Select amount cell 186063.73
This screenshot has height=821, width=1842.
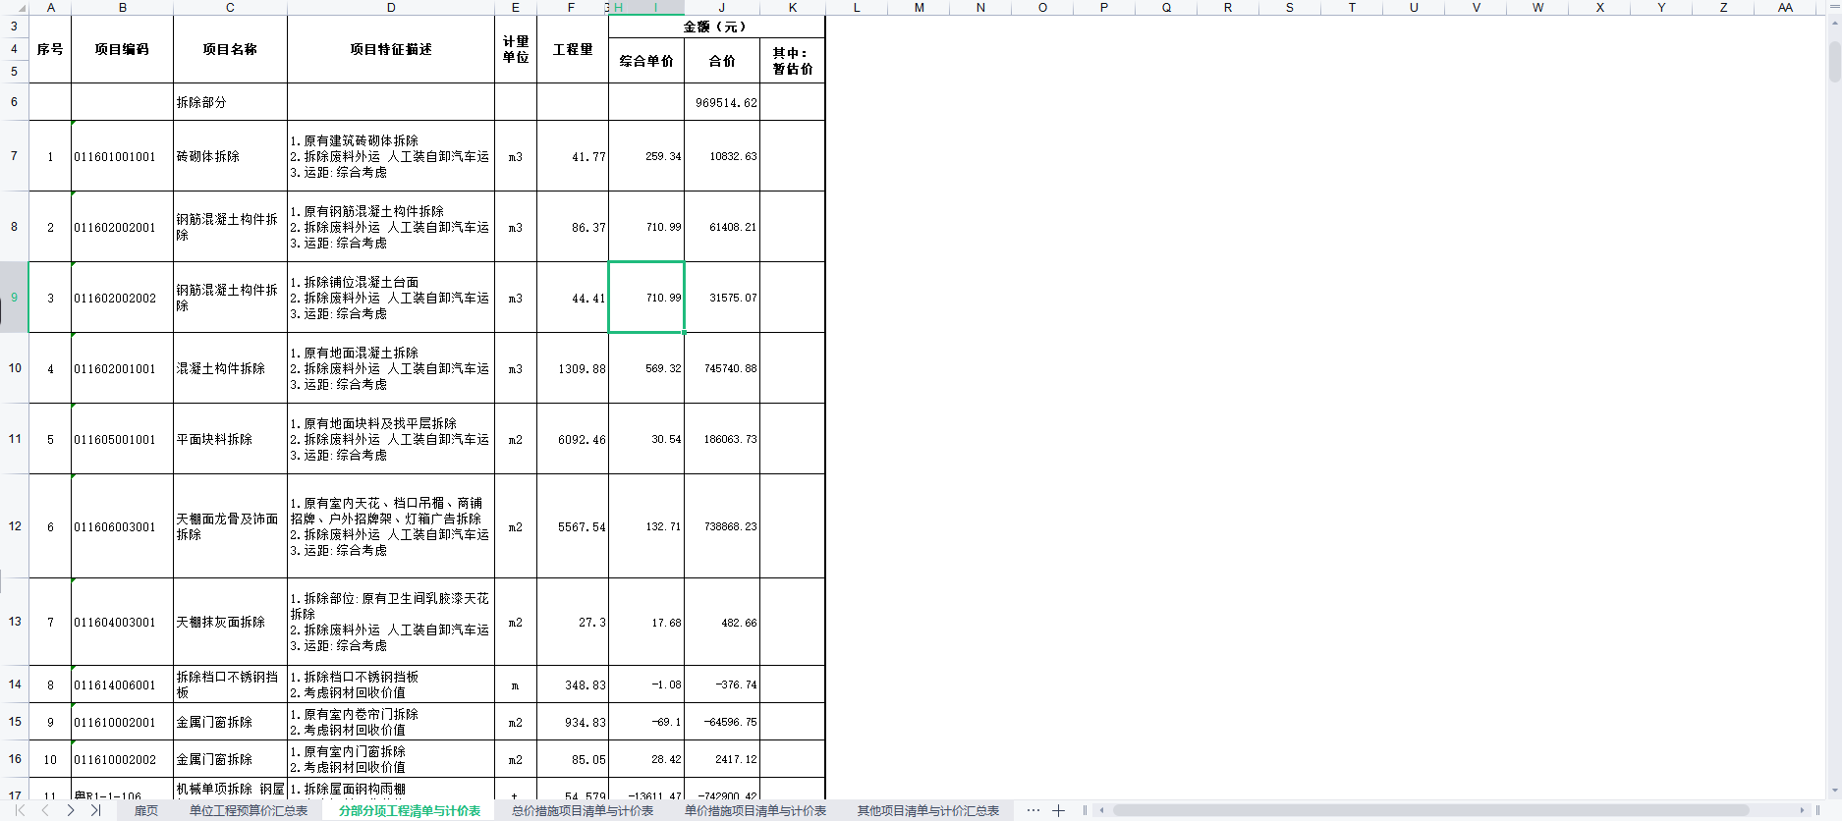[722, 439]
